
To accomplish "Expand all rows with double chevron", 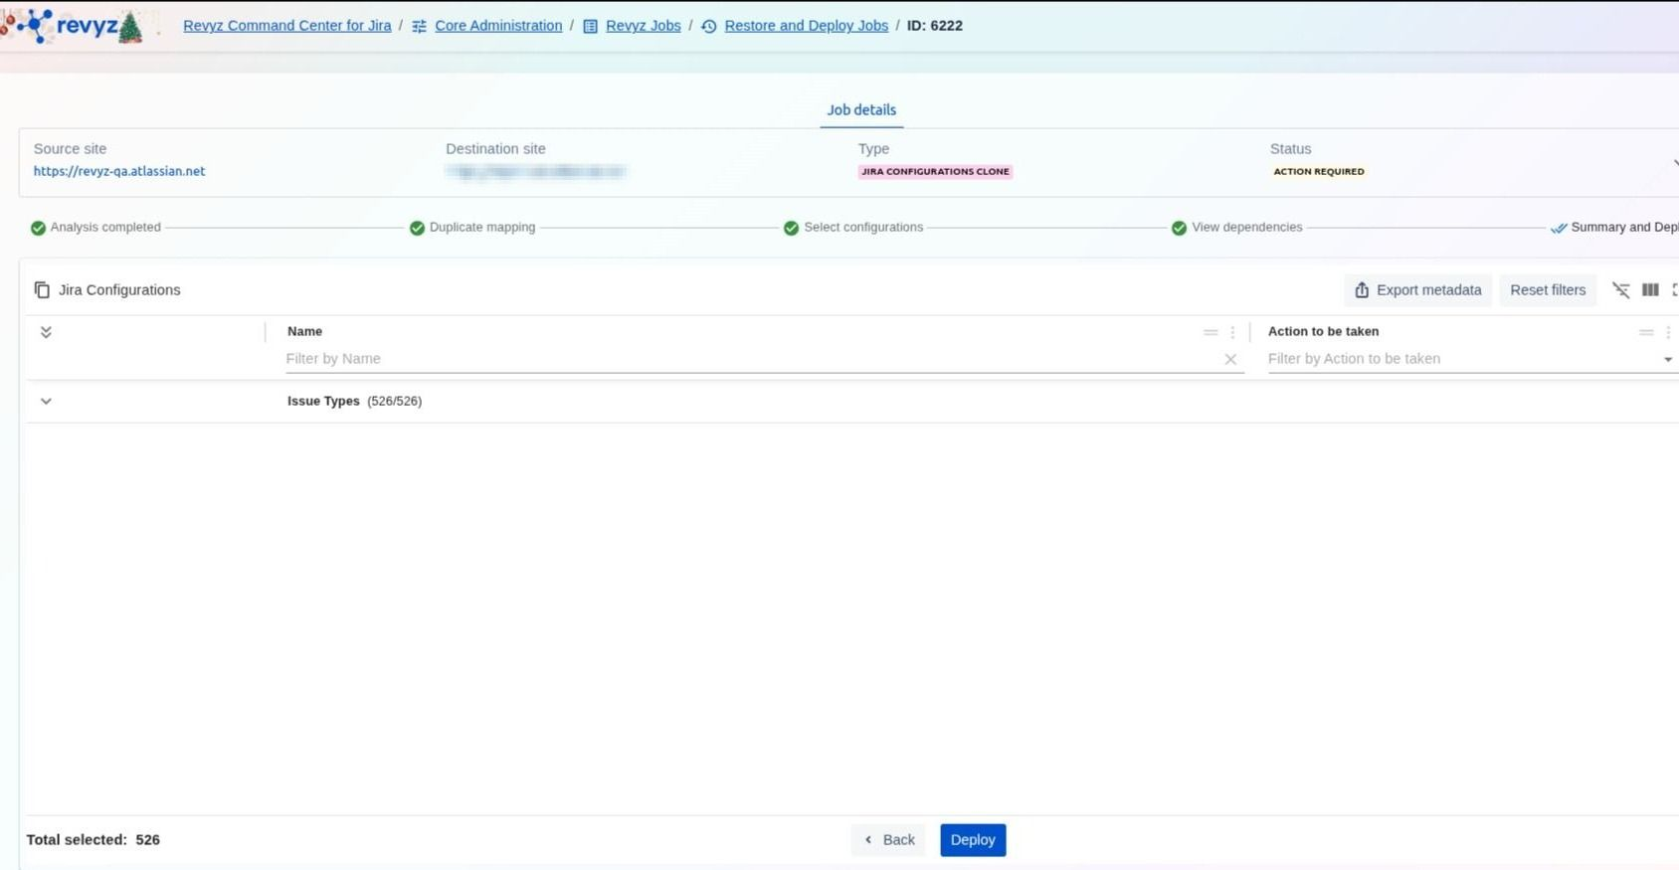I will coord(46,332).
